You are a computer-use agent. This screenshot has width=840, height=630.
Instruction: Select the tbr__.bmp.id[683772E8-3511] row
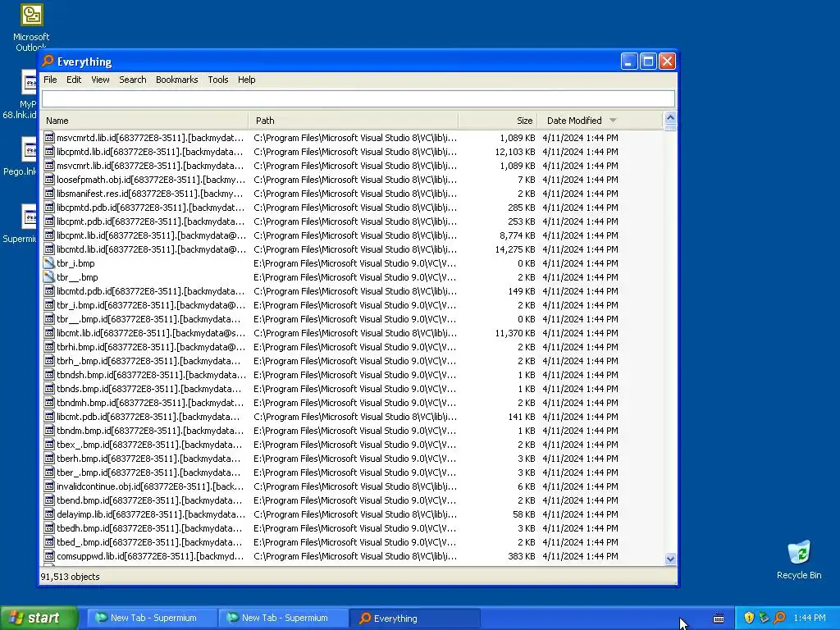(352, 319)
